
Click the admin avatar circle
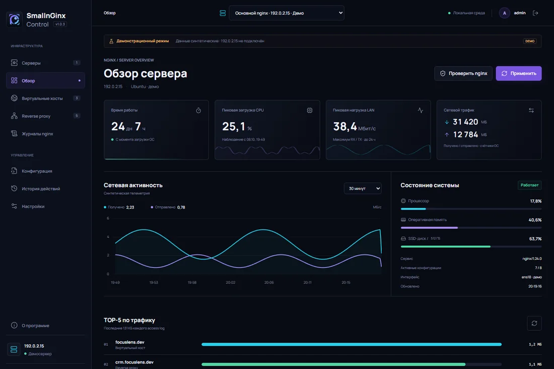[x=504, y=13]
